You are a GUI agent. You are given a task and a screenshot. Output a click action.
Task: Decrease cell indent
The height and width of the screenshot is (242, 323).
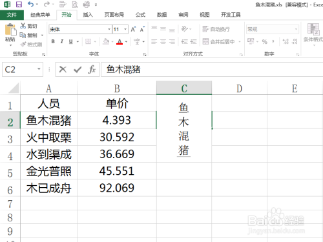(x=185, y=41)
